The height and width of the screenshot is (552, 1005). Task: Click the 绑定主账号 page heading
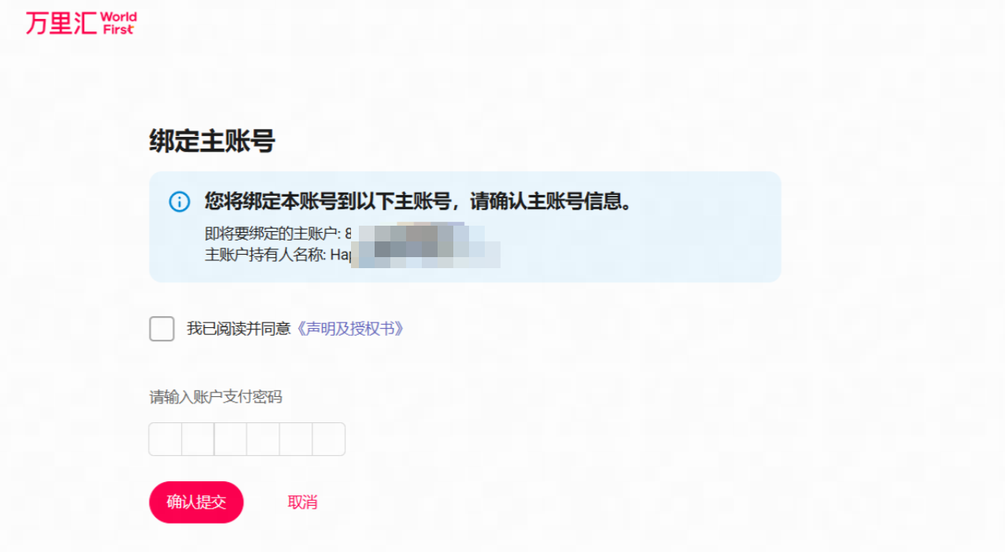(x=212, y=142)
